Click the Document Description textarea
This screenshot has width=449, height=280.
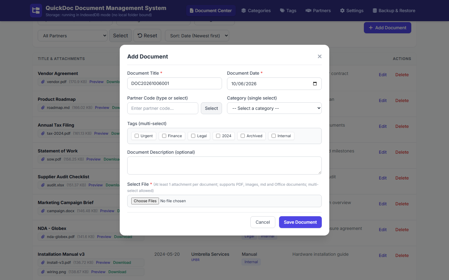click(x=224, y=166)
